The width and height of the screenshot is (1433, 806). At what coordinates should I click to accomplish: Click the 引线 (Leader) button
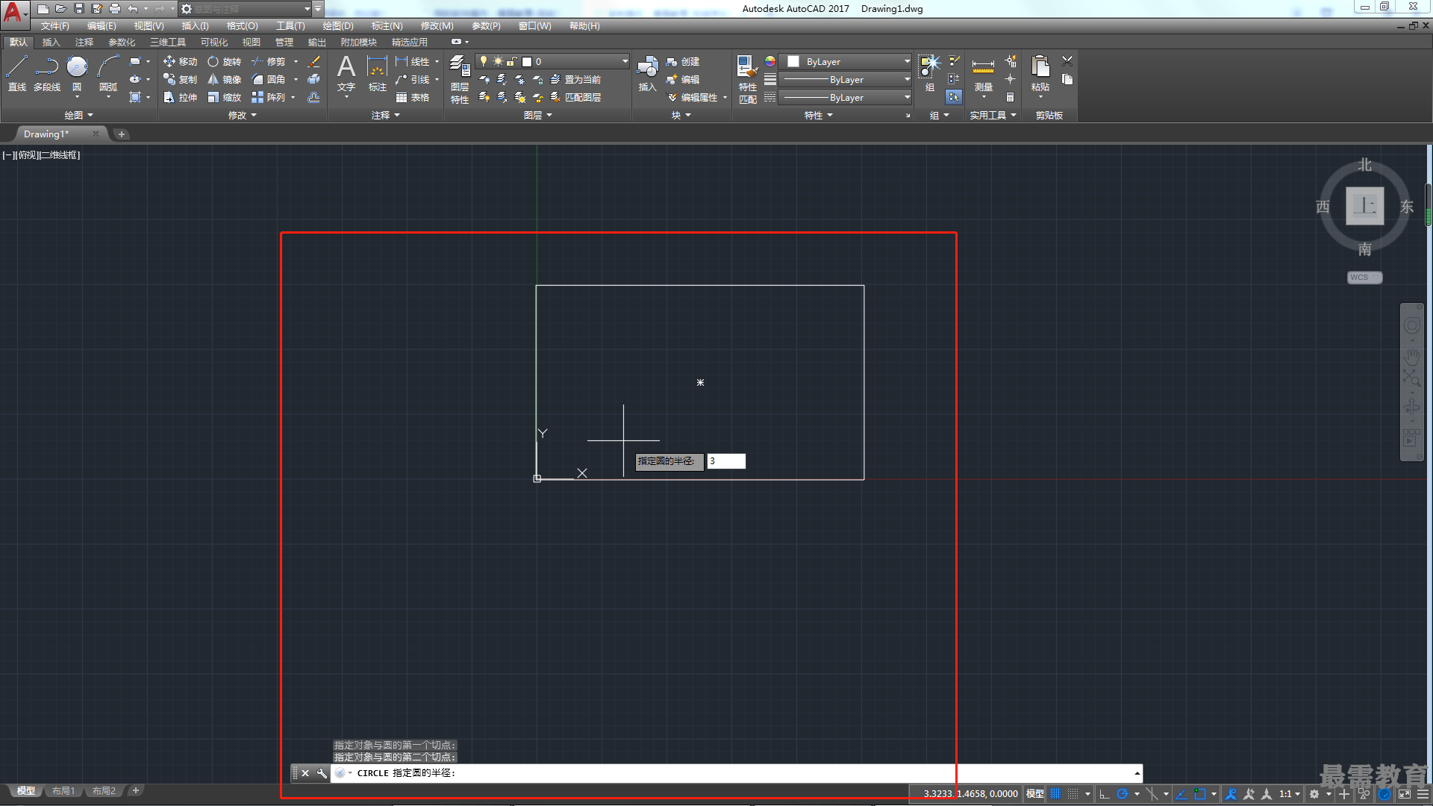click(413, 79)
